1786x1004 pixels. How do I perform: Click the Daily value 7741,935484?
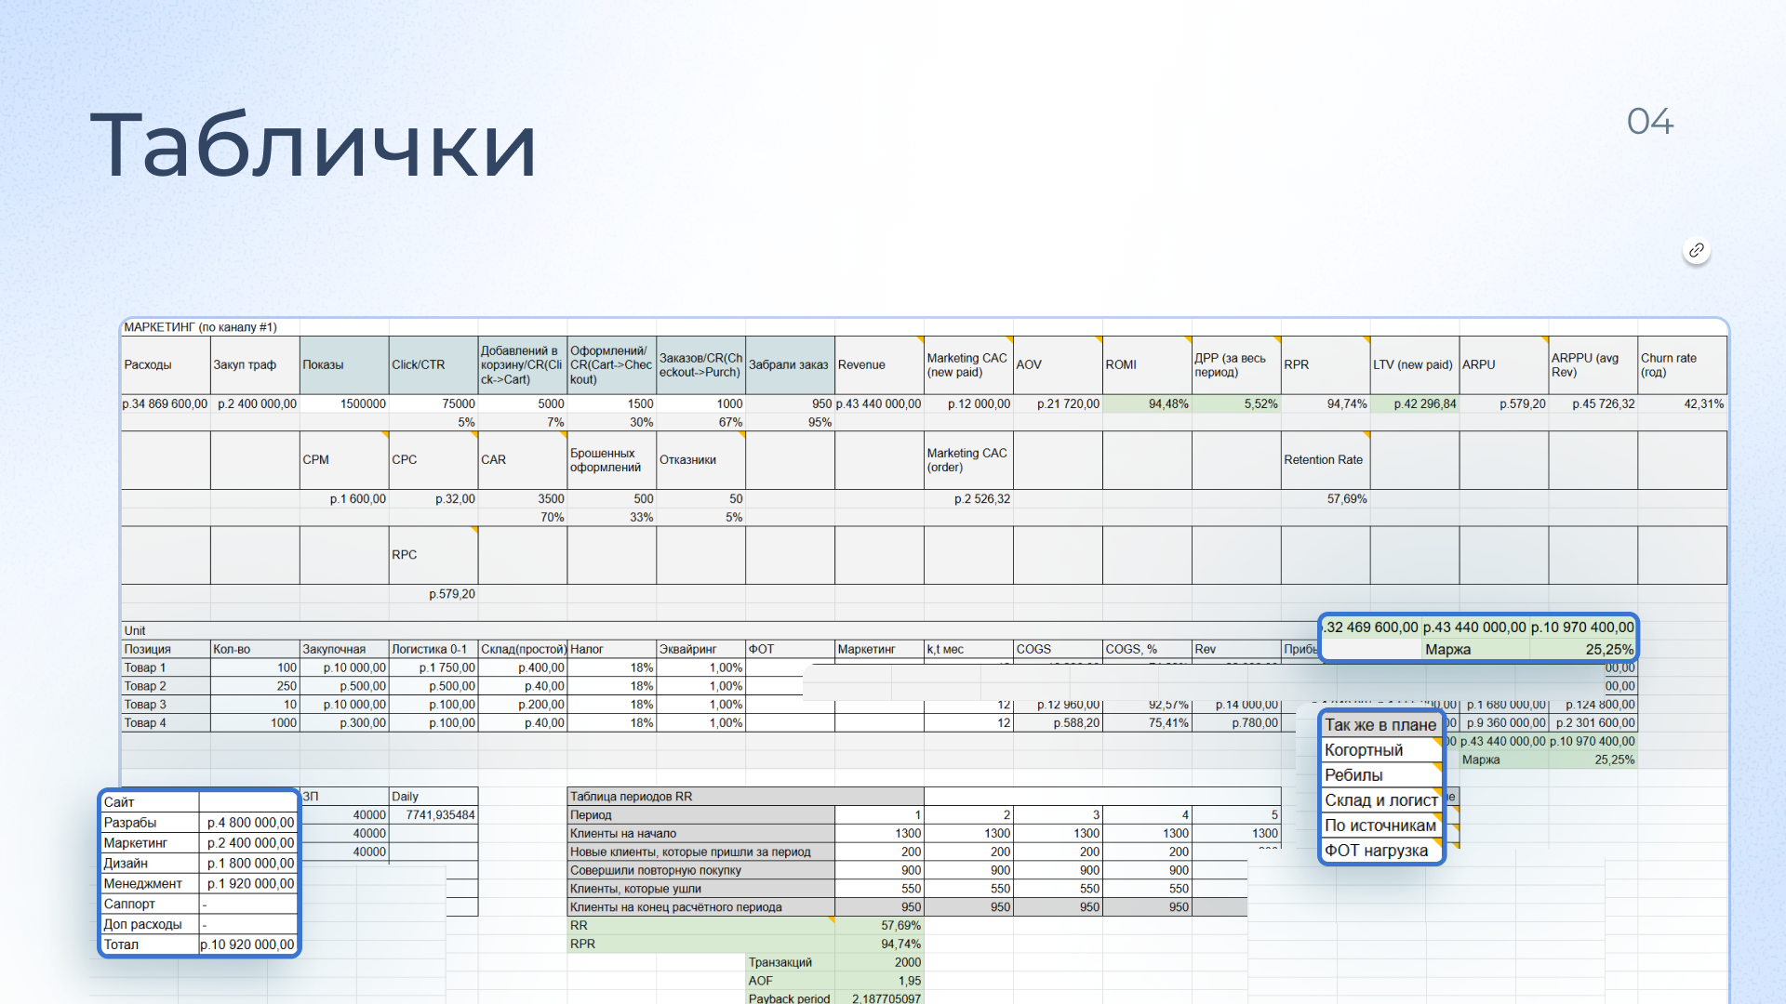(433, 815)
